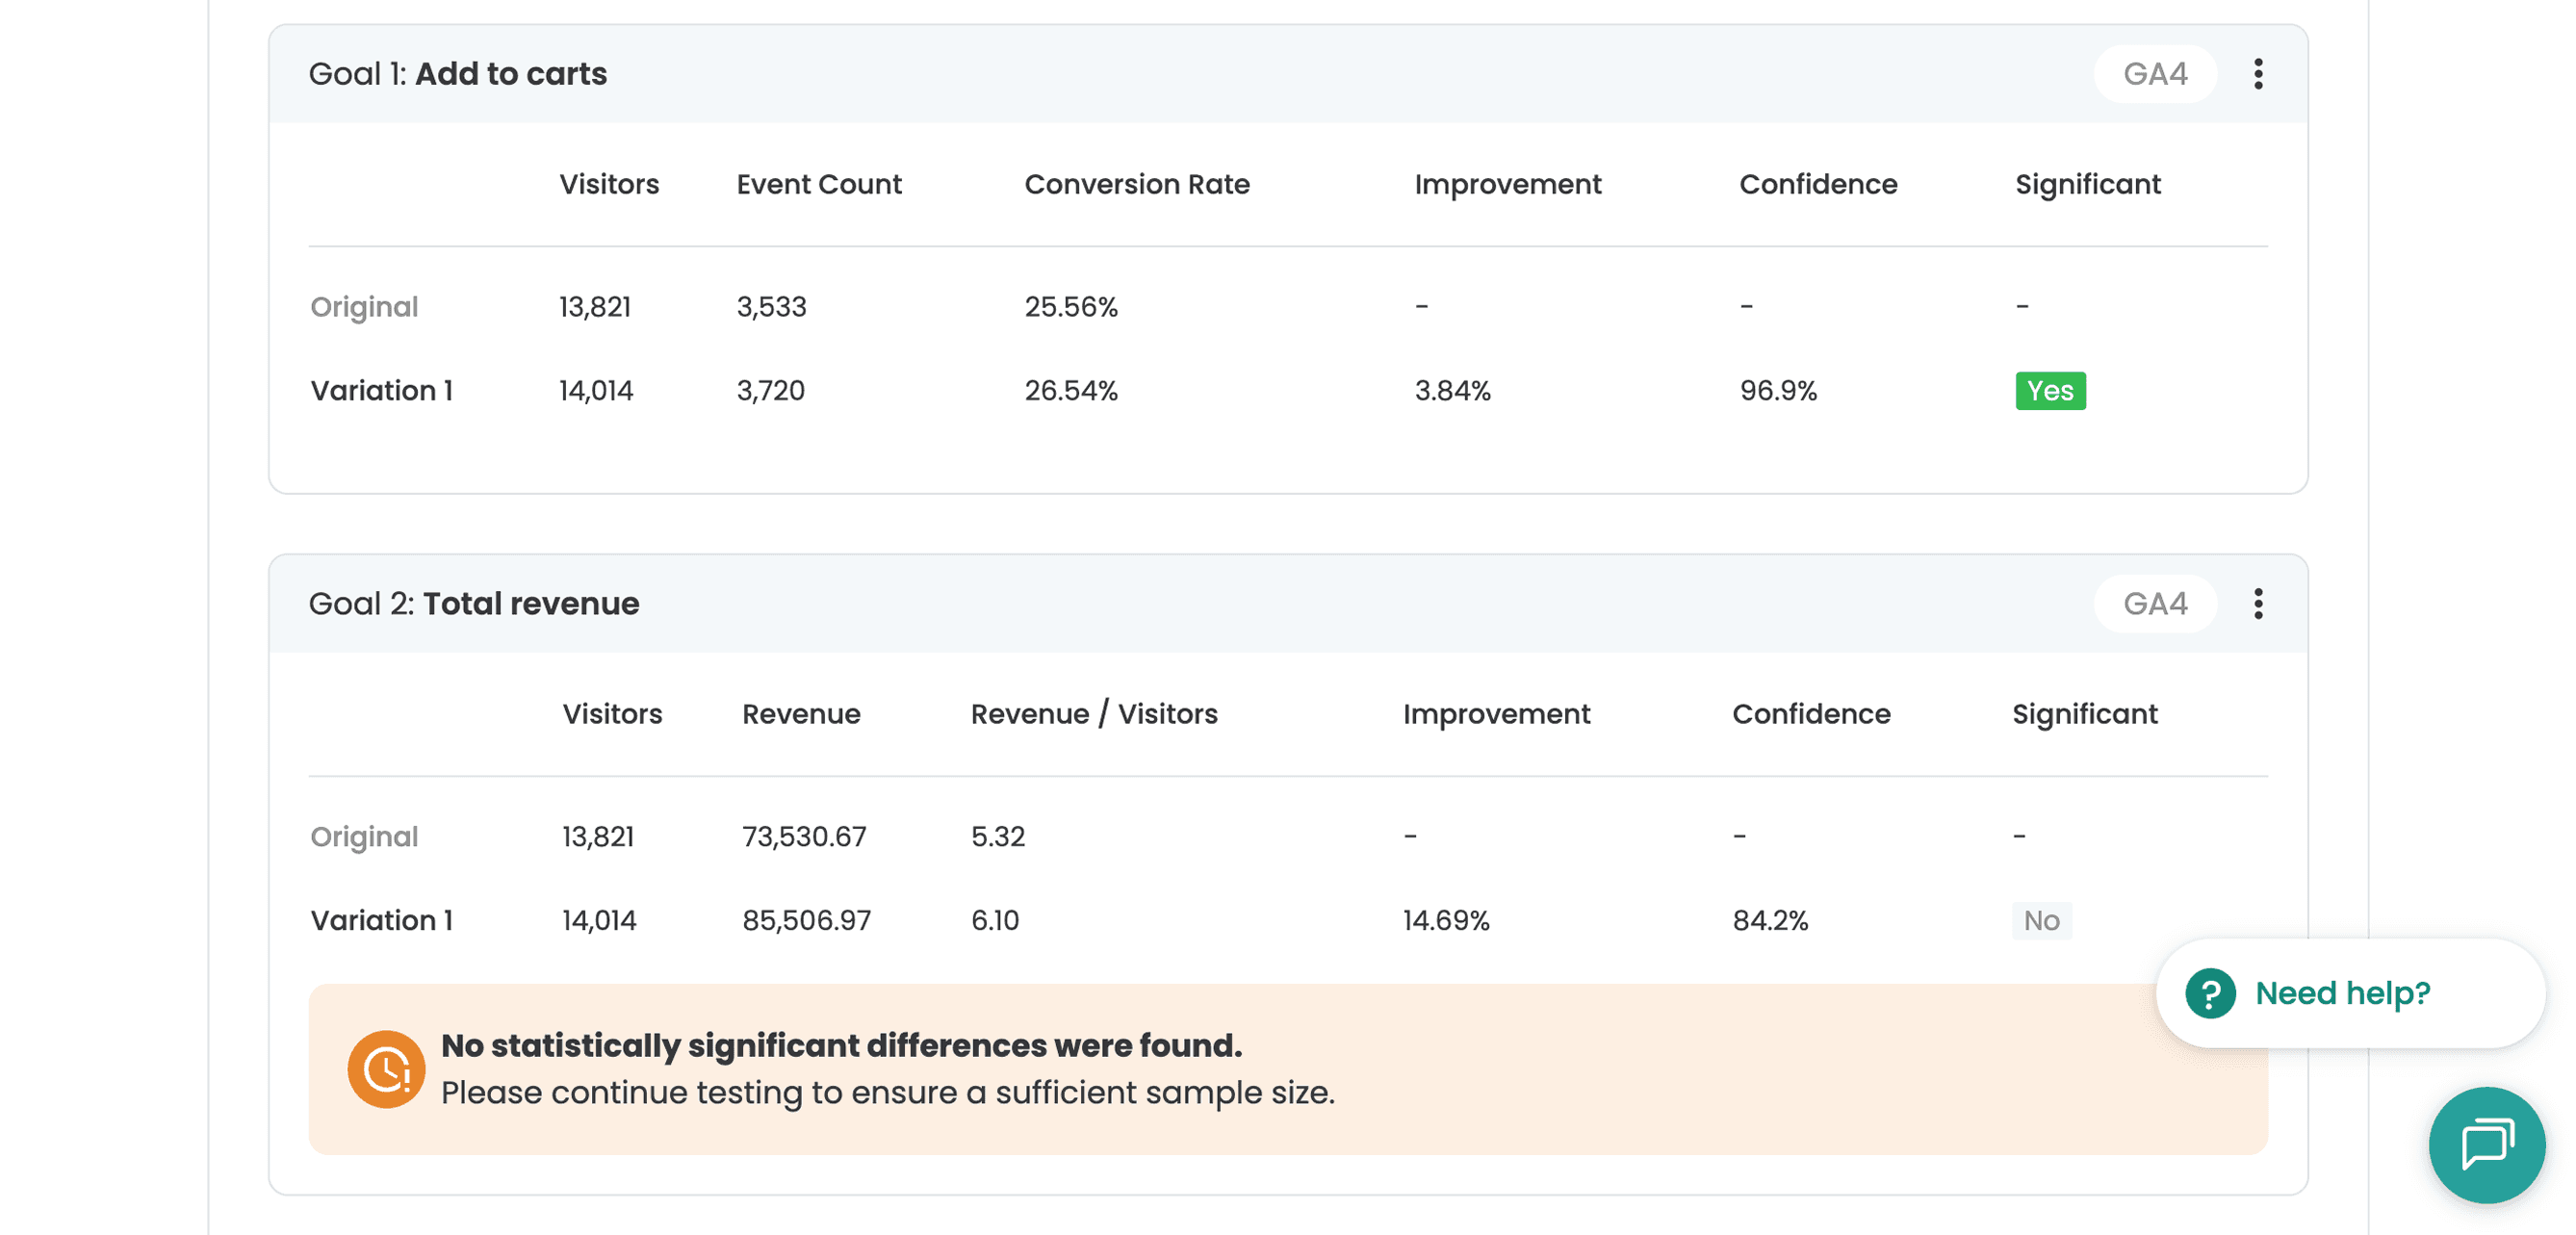
Task: Click the Revenue / Visitors column header
Action: point(1094,714)
